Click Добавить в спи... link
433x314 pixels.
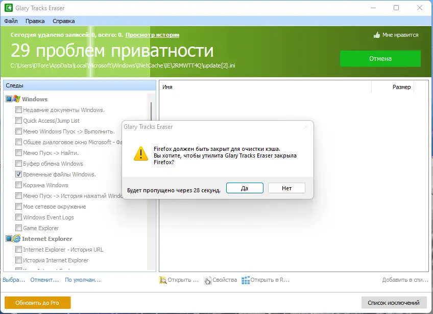coord(405,280)
